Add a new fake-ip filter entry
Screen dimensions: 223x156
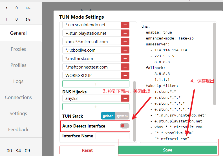coord(96,84)
